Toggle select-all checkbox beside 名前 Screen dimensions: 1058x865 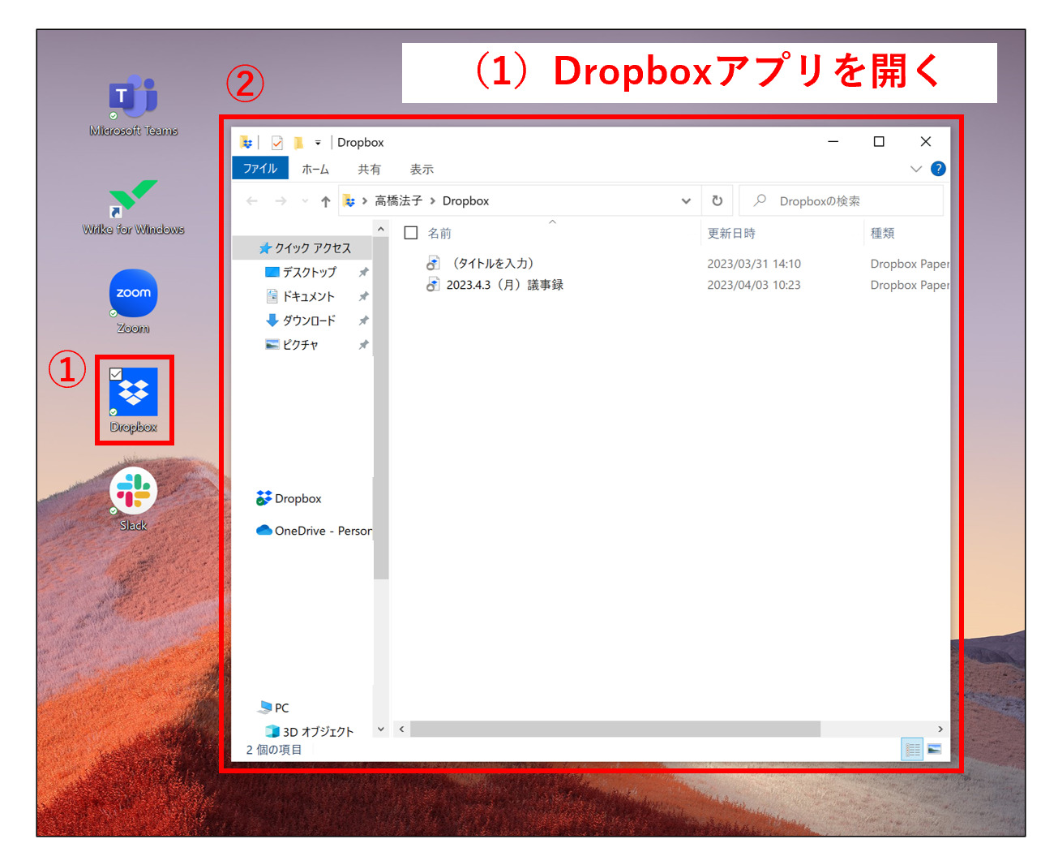coord(411,233)
